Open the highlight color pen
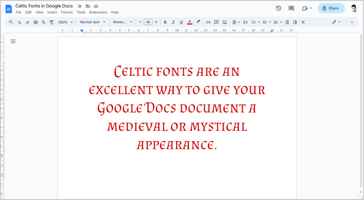Image resolution: width=364 pixels, height=200 pixels. 198,22
